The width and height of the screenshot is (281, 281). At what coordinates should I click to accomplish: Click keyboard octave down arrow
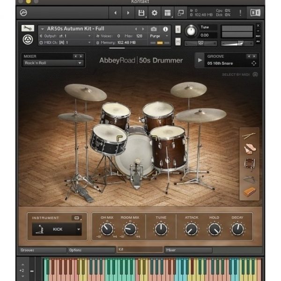point(23,276)
